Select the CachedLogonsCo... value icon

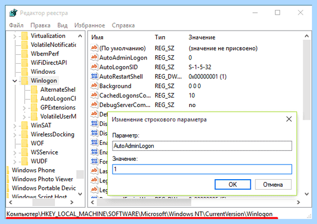click(94, 95)
